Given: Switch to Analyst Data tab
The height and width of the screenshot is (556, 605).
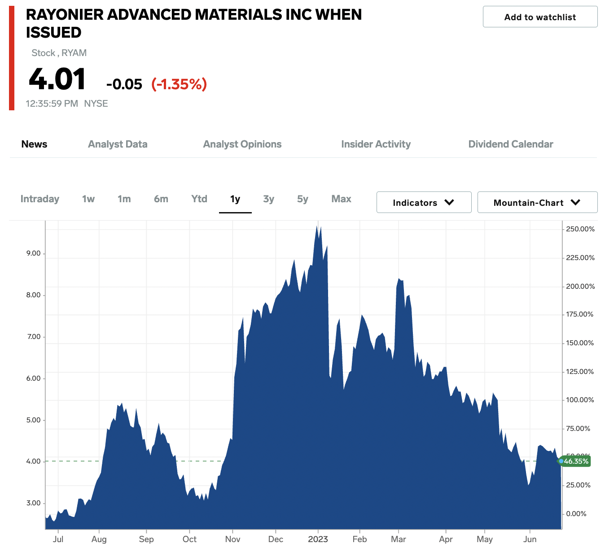Looking at the screenshot, I should pos(118,144).
